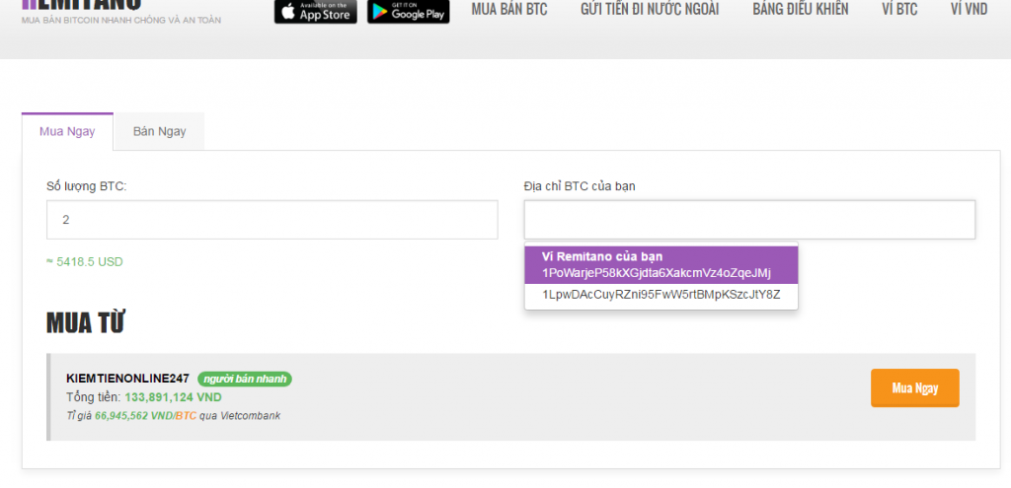Screen dimensions: 1011x488
Task: Select Ví Remitano của bạn address option
Action: pyautogui.click(x=661, y=264)
